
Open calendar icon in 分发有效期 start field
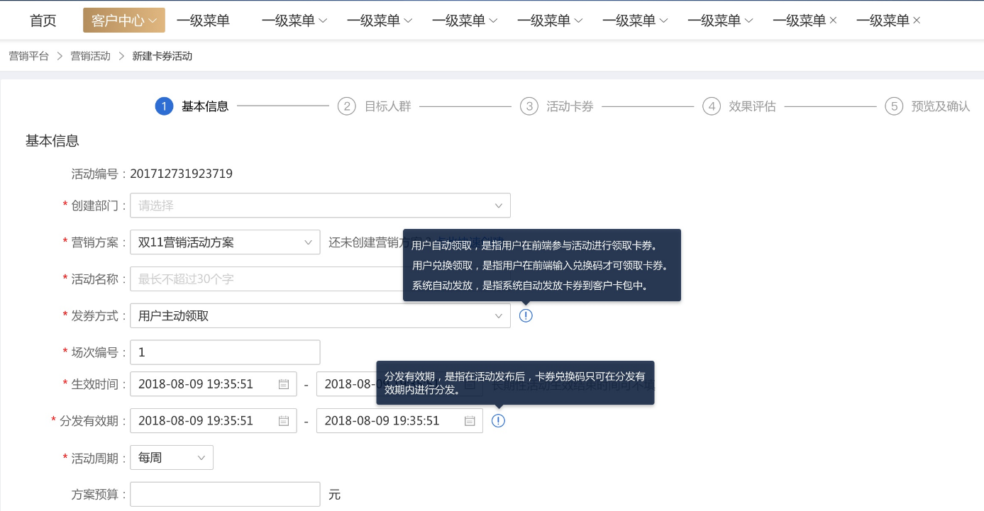[x=284, y=421]
